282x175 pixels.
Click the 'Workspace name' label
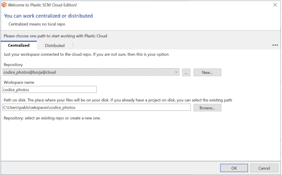tap(19, 82)
